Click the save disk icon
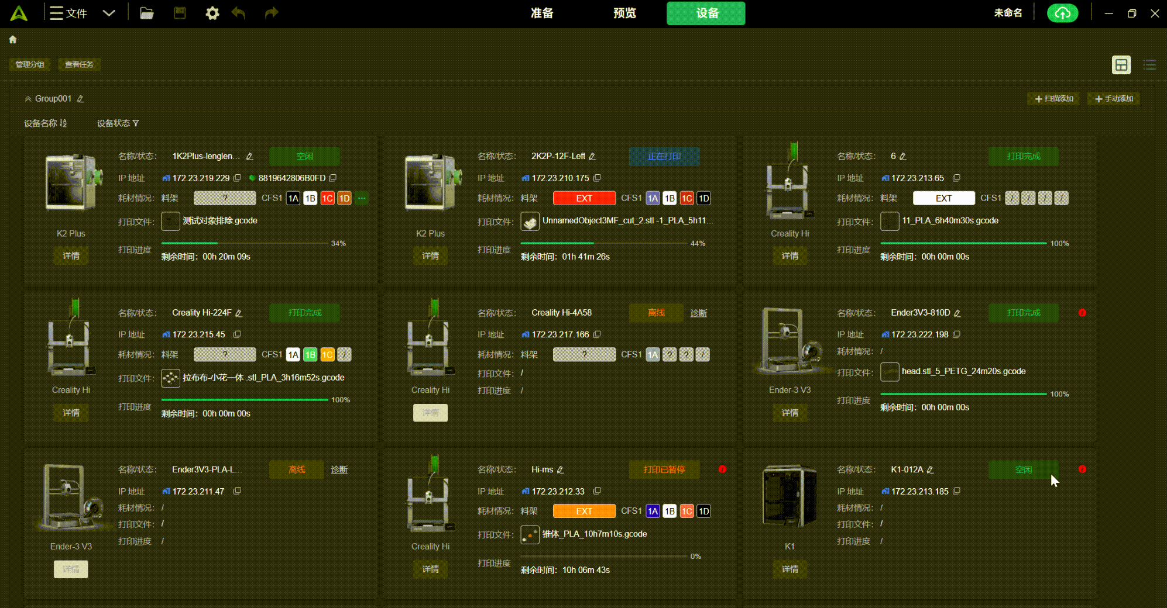Image resolution: width=1167 pixels, height=608 pixels. [x=180, y=13]
